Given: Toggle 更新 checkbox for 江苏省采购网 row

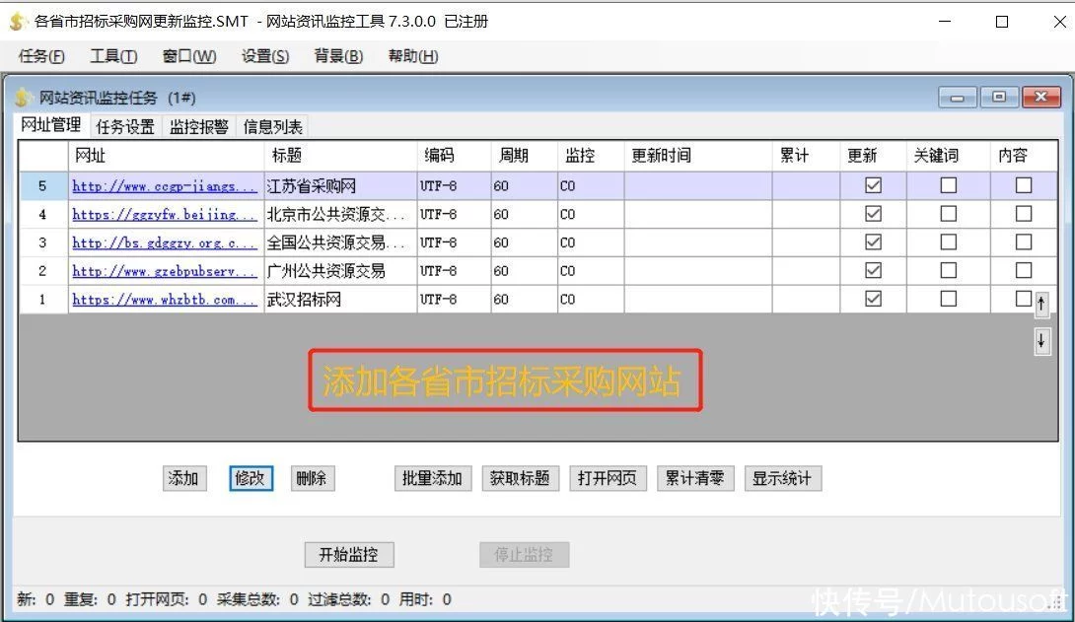Looking at the screenshot, I should 873,185.
